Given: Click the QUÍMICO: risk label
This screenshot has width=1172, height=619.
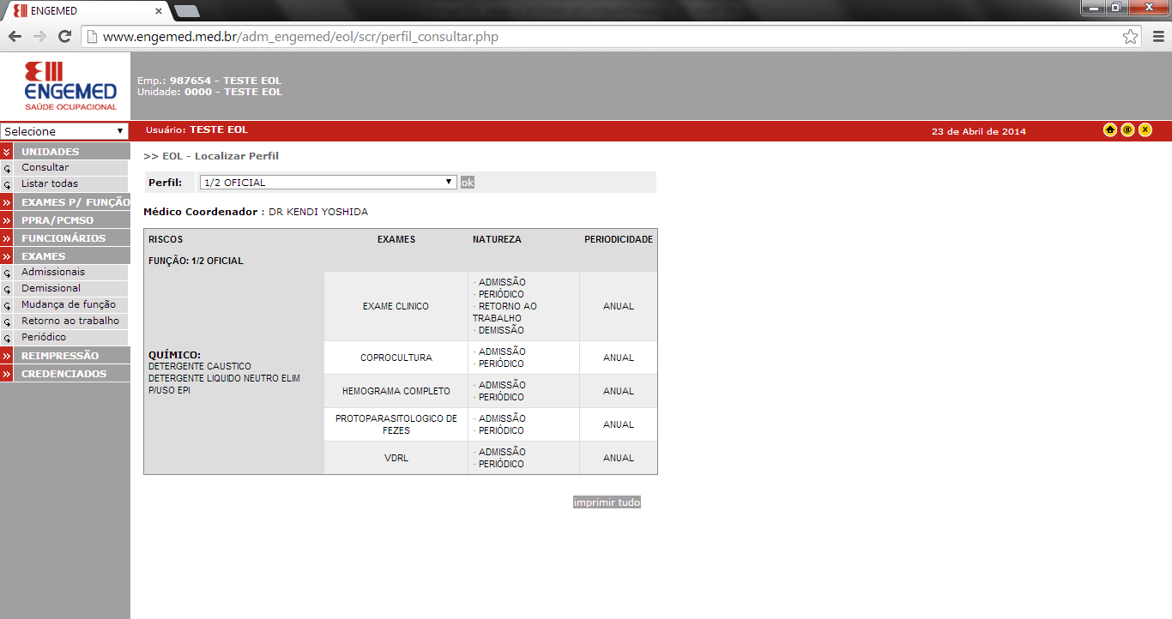Looking at the screenshot, I should pos(174,354).
